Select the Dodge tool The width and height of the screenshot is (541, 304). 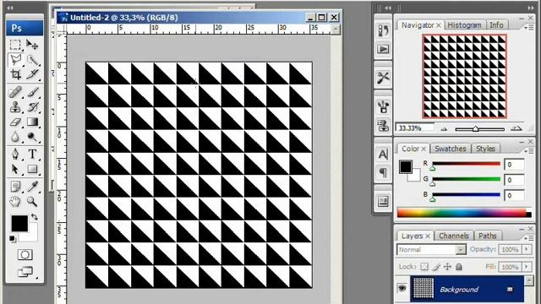pyautogui.click(x=32, y=137)
